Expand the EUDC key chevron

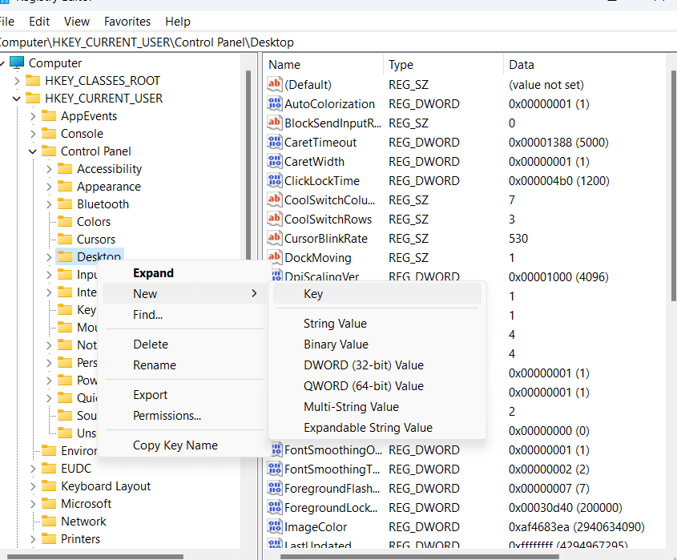(33, 469)
